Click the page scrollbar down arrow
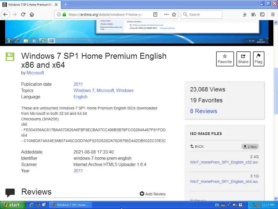278x209 pixels. tap(276, 198)
